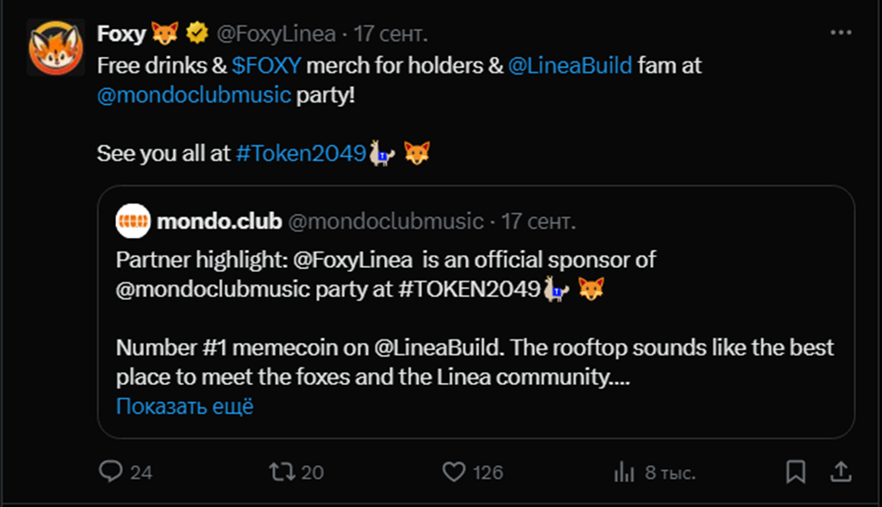
Task: Bookmark this Foxy tweet
Action: pyautogui.click(x=795, y=472)
